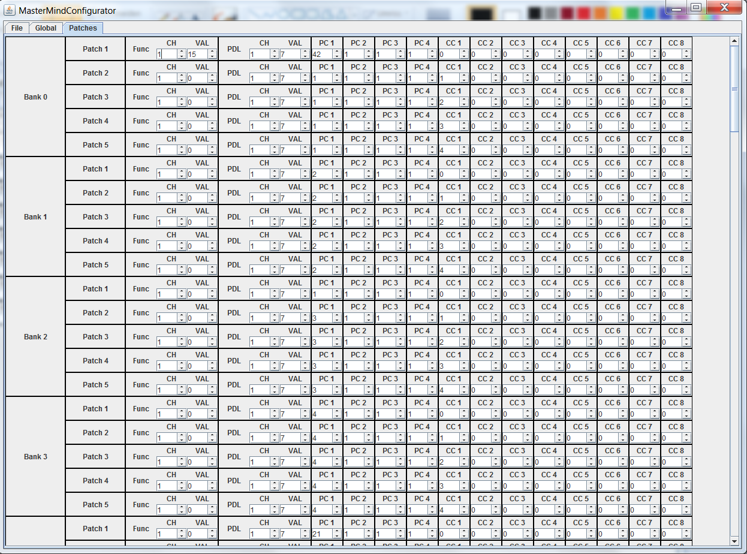The width and height of the screenshot is (747, 554).
Task: Click the vertical scrollbar down arrow
Action: [x=734, y=541]
